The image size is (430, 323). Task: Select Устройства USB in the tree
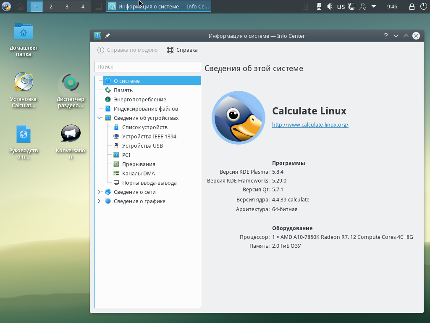point(142,146)
